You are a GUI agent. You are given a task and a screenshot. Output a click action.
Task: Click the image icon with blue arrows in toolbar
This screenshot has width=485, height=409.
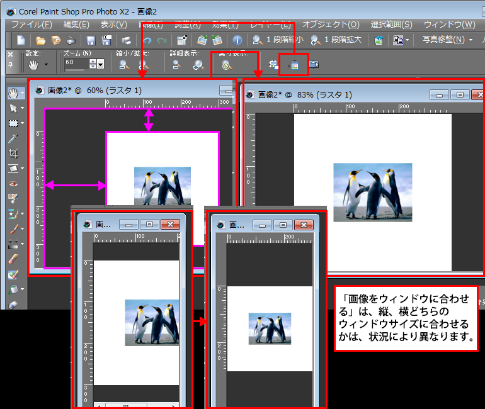point(379,40)
